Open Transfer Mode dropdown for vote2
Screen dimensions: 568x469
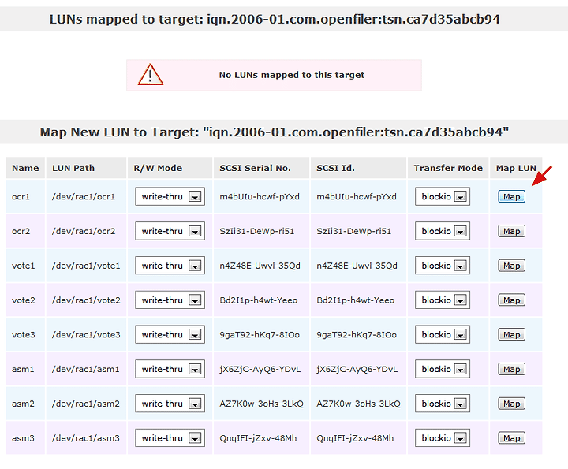tap(443, 300)
